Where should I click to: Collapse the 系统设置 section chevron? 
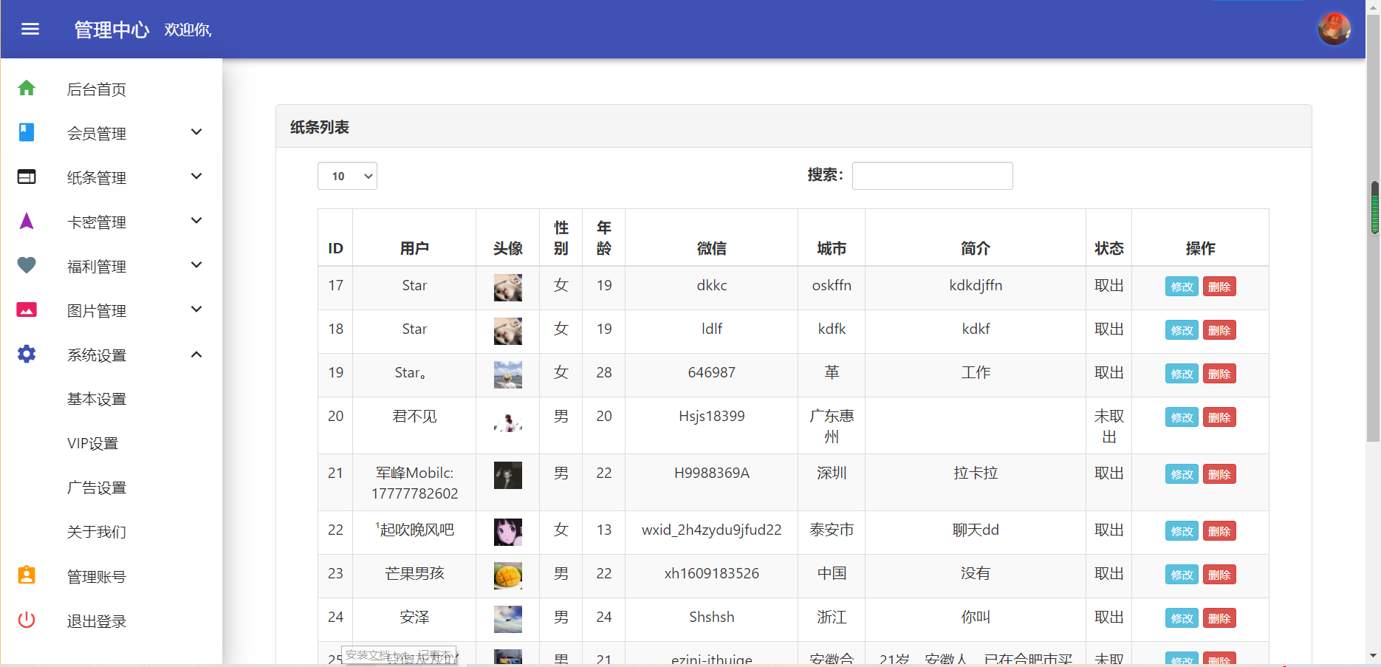196,355
